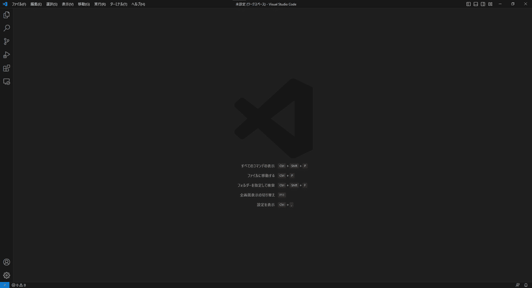The image size is (532, 288).
Task: Click the フォルダーを指定して検索 hint text
Action: tap(256, 186)
